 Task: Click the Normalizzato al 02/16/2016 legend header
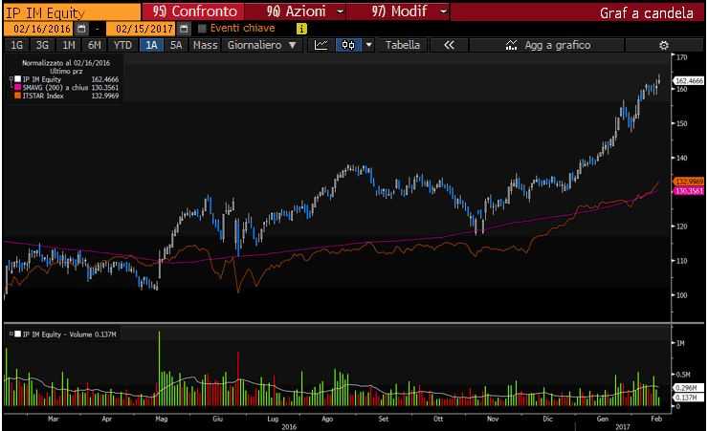65,63
